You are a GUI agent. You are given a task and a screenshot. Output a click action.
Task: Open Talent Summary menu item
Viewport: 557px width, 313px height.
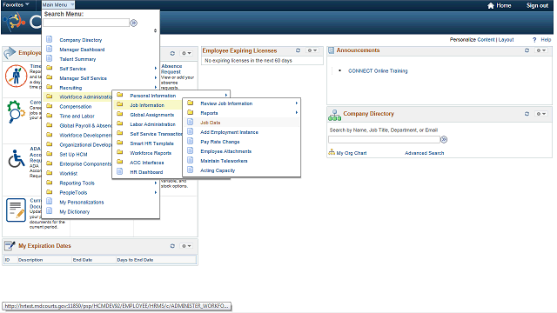pos(77,59)
